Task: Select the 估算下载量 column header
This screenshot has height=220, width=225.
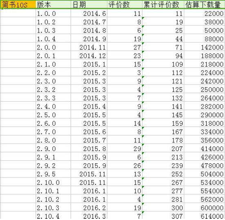Action: pyautogui.click(x=204, y=5)
